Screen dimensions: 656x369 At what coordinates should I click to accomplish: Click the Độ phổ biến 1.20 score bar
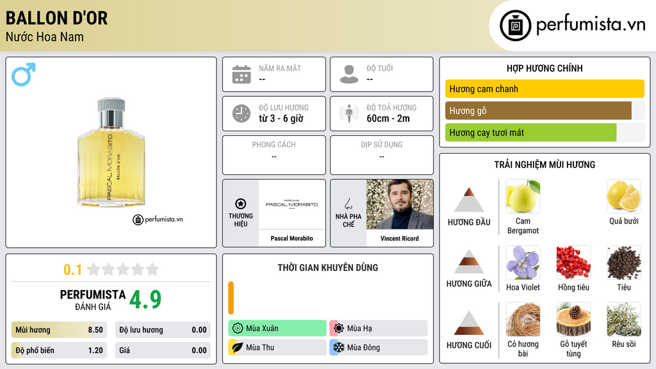click(x=59, y=350)
